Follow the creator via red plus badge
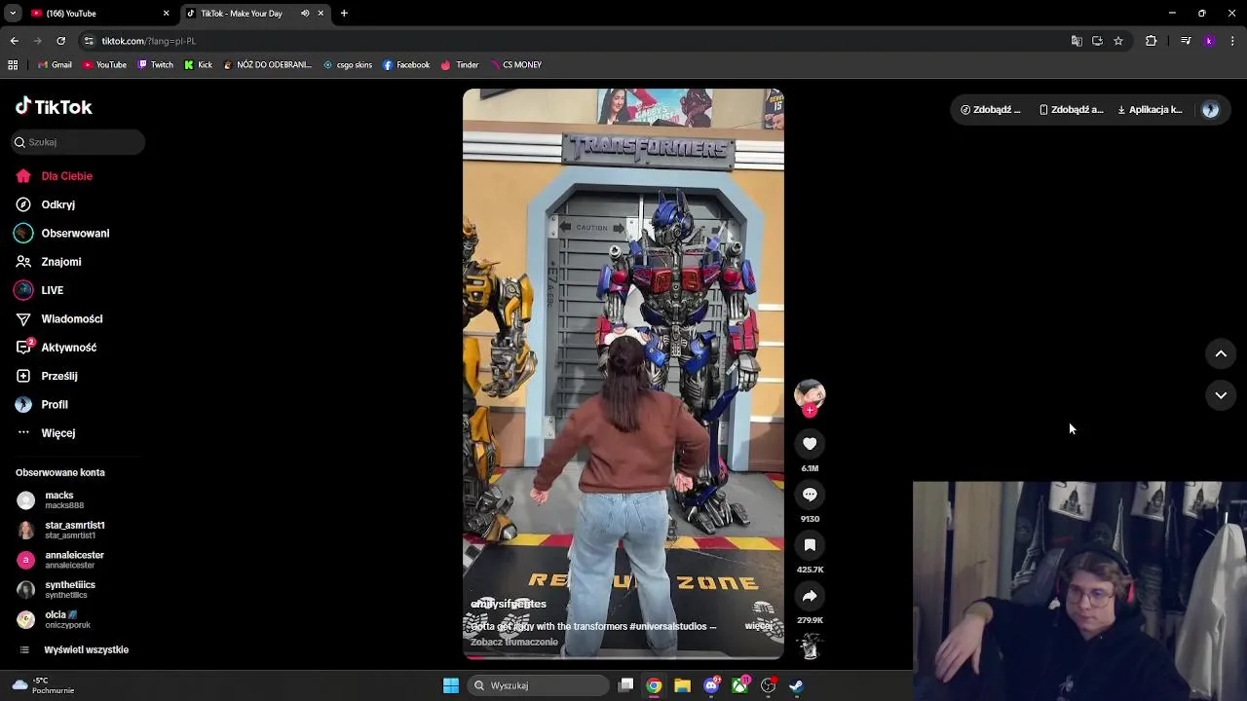The width and height of the screenshot is (1247, 701). coord(810,410)
